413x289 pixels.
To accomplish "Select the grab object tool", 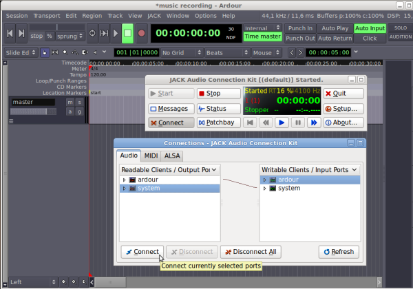I will coord(45,53).
